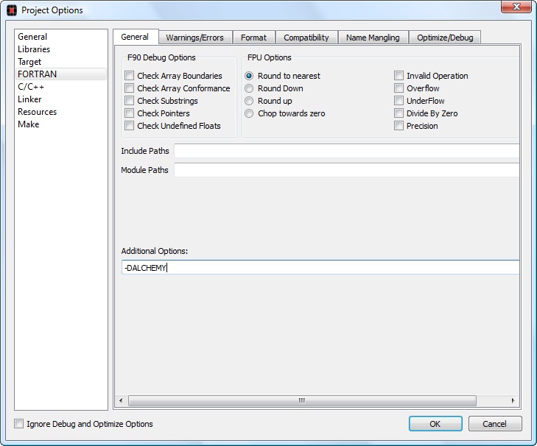Enable Check Substrings

(x=129, y=101)
